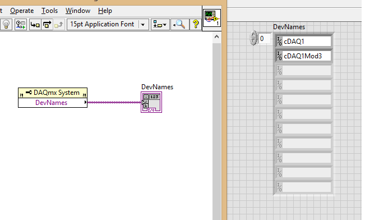This screenshot has height=220, width=365.
Task: Toggle highlight execution light bulb
Action: coord(6,24)
